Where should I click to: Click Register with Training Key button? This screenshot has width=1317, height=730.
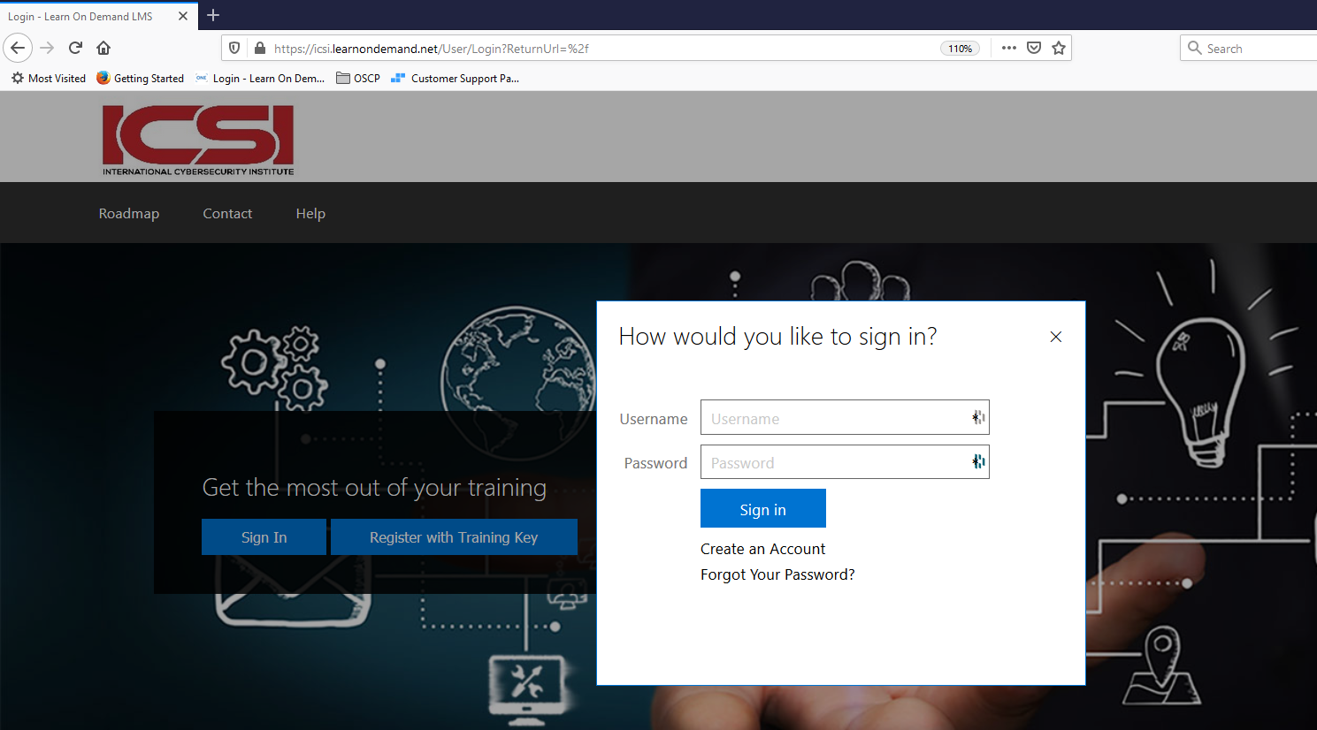pyautogui.click(x=454, y=537)
